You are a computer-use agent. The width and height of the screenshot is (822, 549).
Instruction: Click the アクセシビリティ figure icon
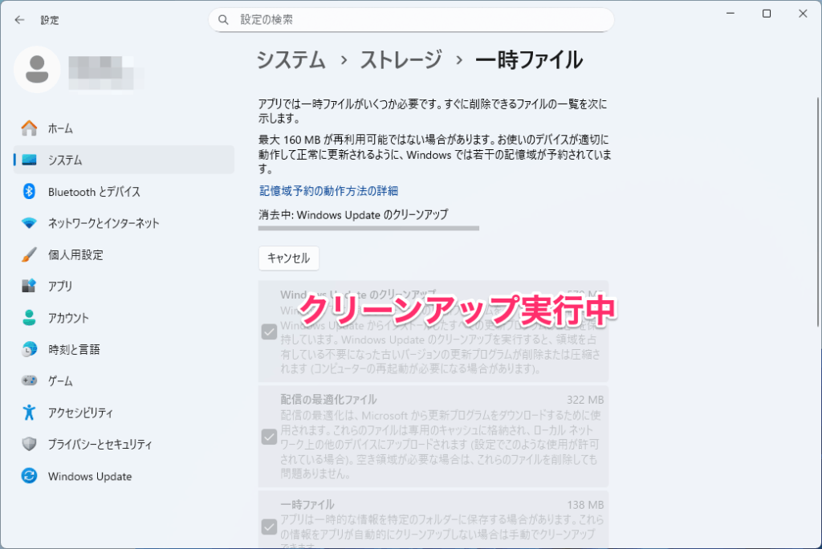[30, 413]
